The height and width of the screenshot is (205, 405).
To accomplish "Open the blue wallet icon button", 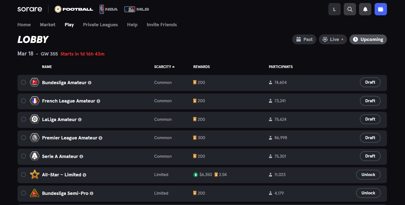I will [381, 9].
